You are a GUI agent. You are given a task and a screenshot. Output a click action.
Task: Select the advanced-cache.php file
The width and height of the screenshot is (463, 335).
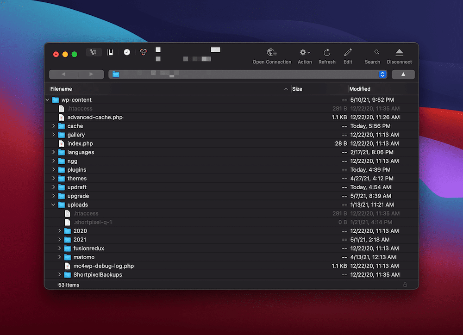click(x=95, y=117)
